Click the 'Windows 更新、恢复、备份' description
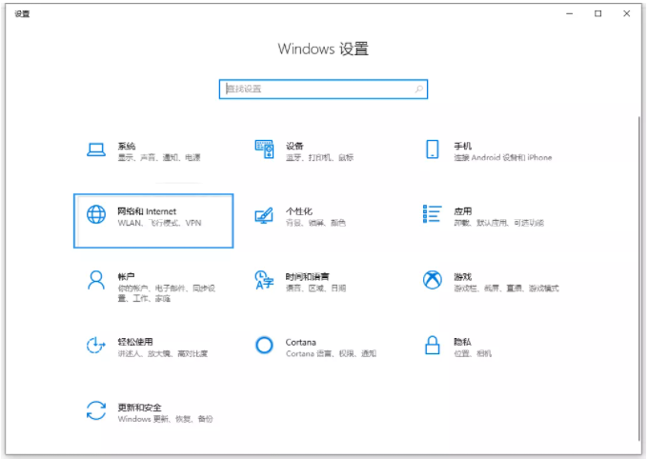 [165, 419]
